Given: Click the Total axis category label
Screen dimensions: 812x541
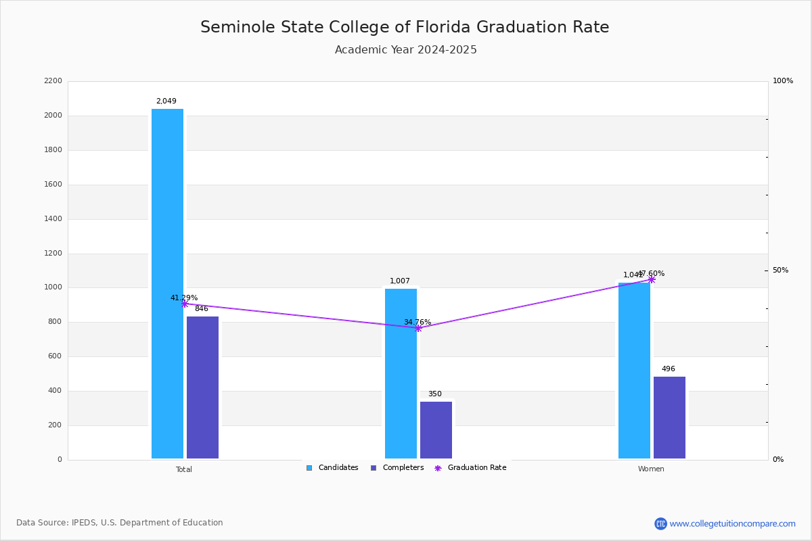Looking at the screenshot, I should [x=184, y=469].
